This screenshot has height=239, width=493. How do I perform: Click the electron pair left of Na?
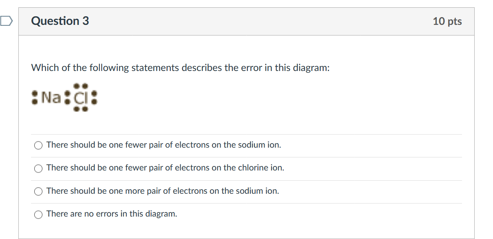click(35, 98)
